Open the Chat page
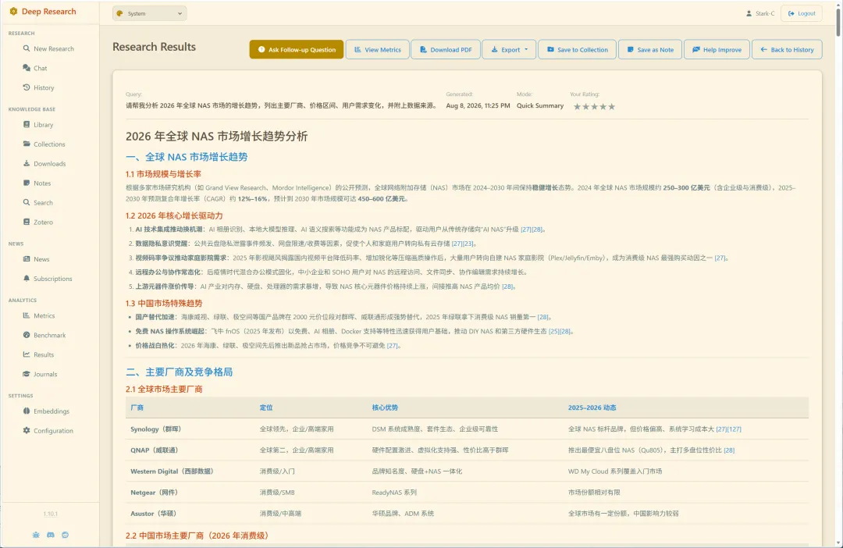 35,68
